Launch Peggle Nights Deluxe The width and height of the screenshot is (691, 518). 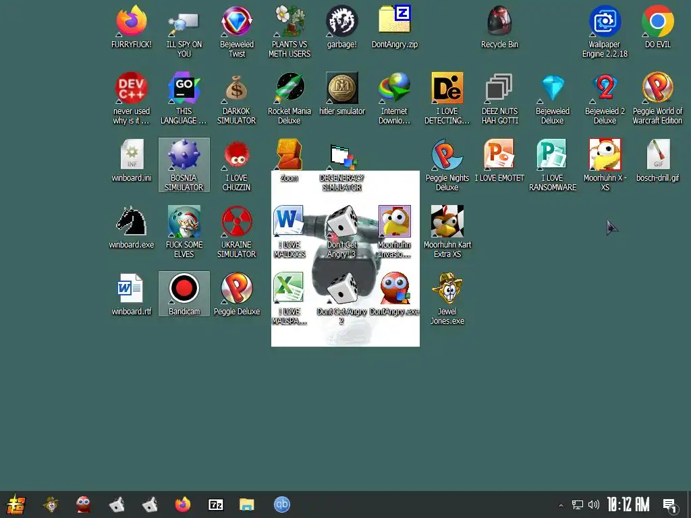point(447,165)
